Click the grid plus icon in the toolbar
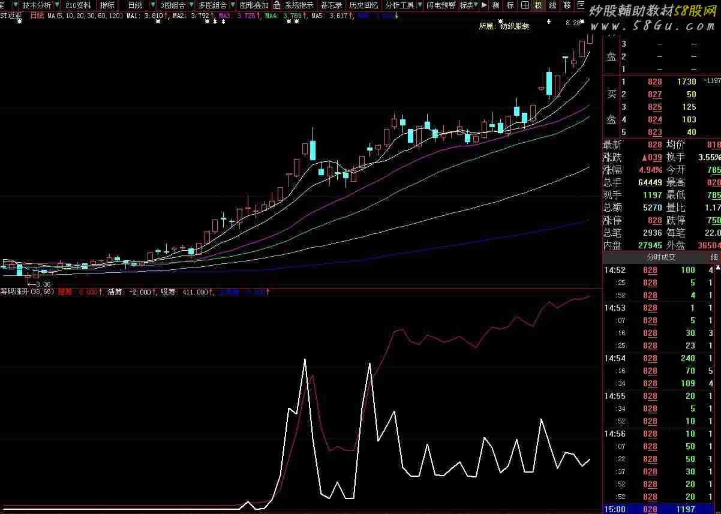 click(x=525, y=5)
